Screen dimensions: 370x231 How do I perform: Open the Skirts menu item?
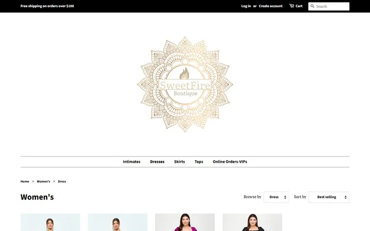[x=179, y=162]
